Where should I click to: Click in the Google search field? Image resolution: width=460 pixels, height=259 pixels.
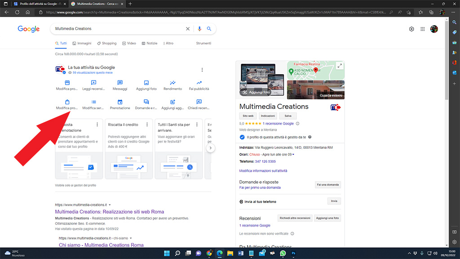tap(119, 29)
